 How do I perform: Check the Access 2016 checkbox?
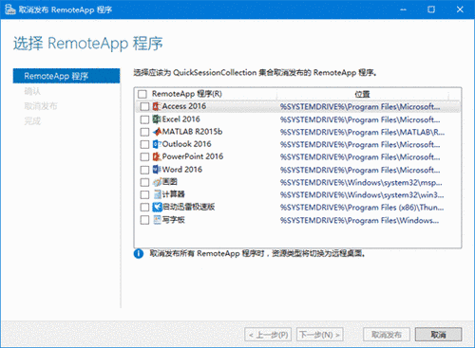coord(144,106)
